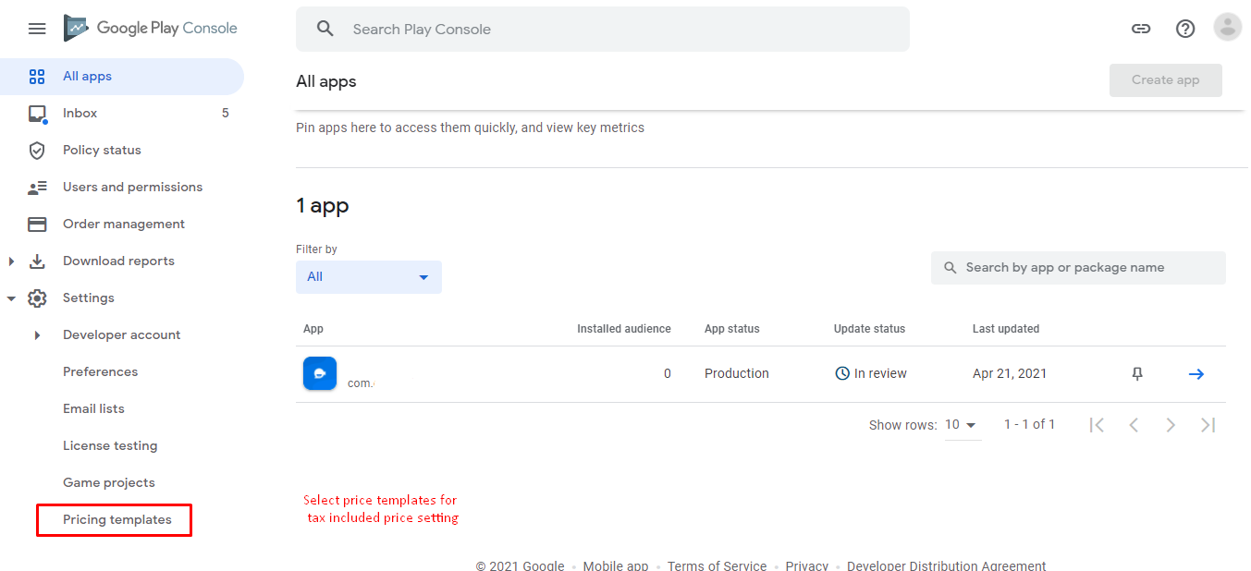Open the Filter by All dropdown
This screenshot has width=1251, height=571.
coord(369,277)
